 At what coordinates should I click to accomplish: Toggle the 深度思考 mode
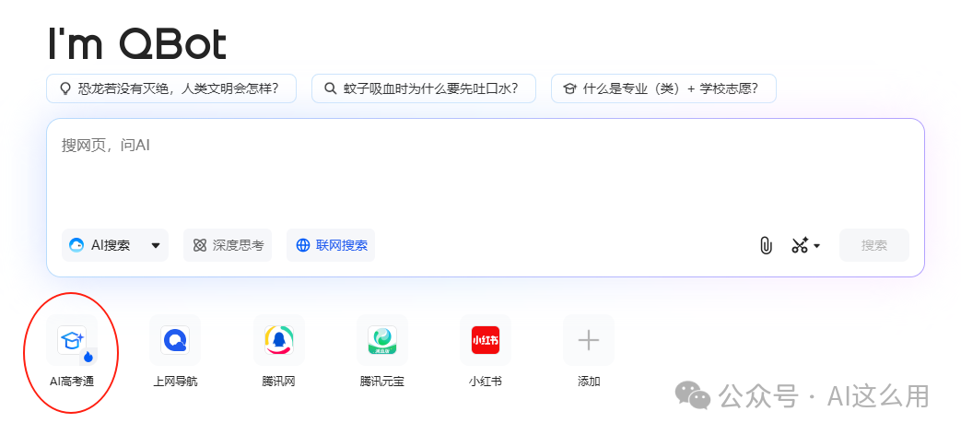pyautogui.click(x=228, y=245)
